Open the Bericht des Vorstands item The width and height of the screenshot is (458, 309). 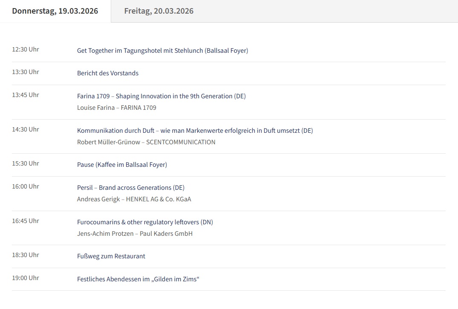(x=108, y=73)
